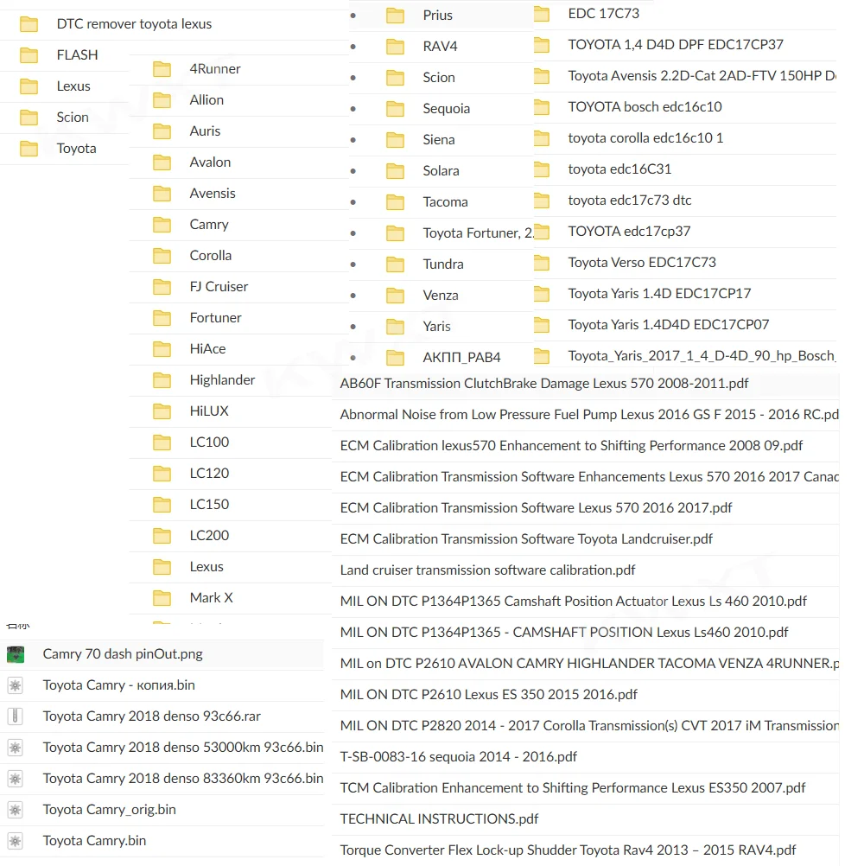
Task: Click the FLASH folder icon
Action: [29, 55]
